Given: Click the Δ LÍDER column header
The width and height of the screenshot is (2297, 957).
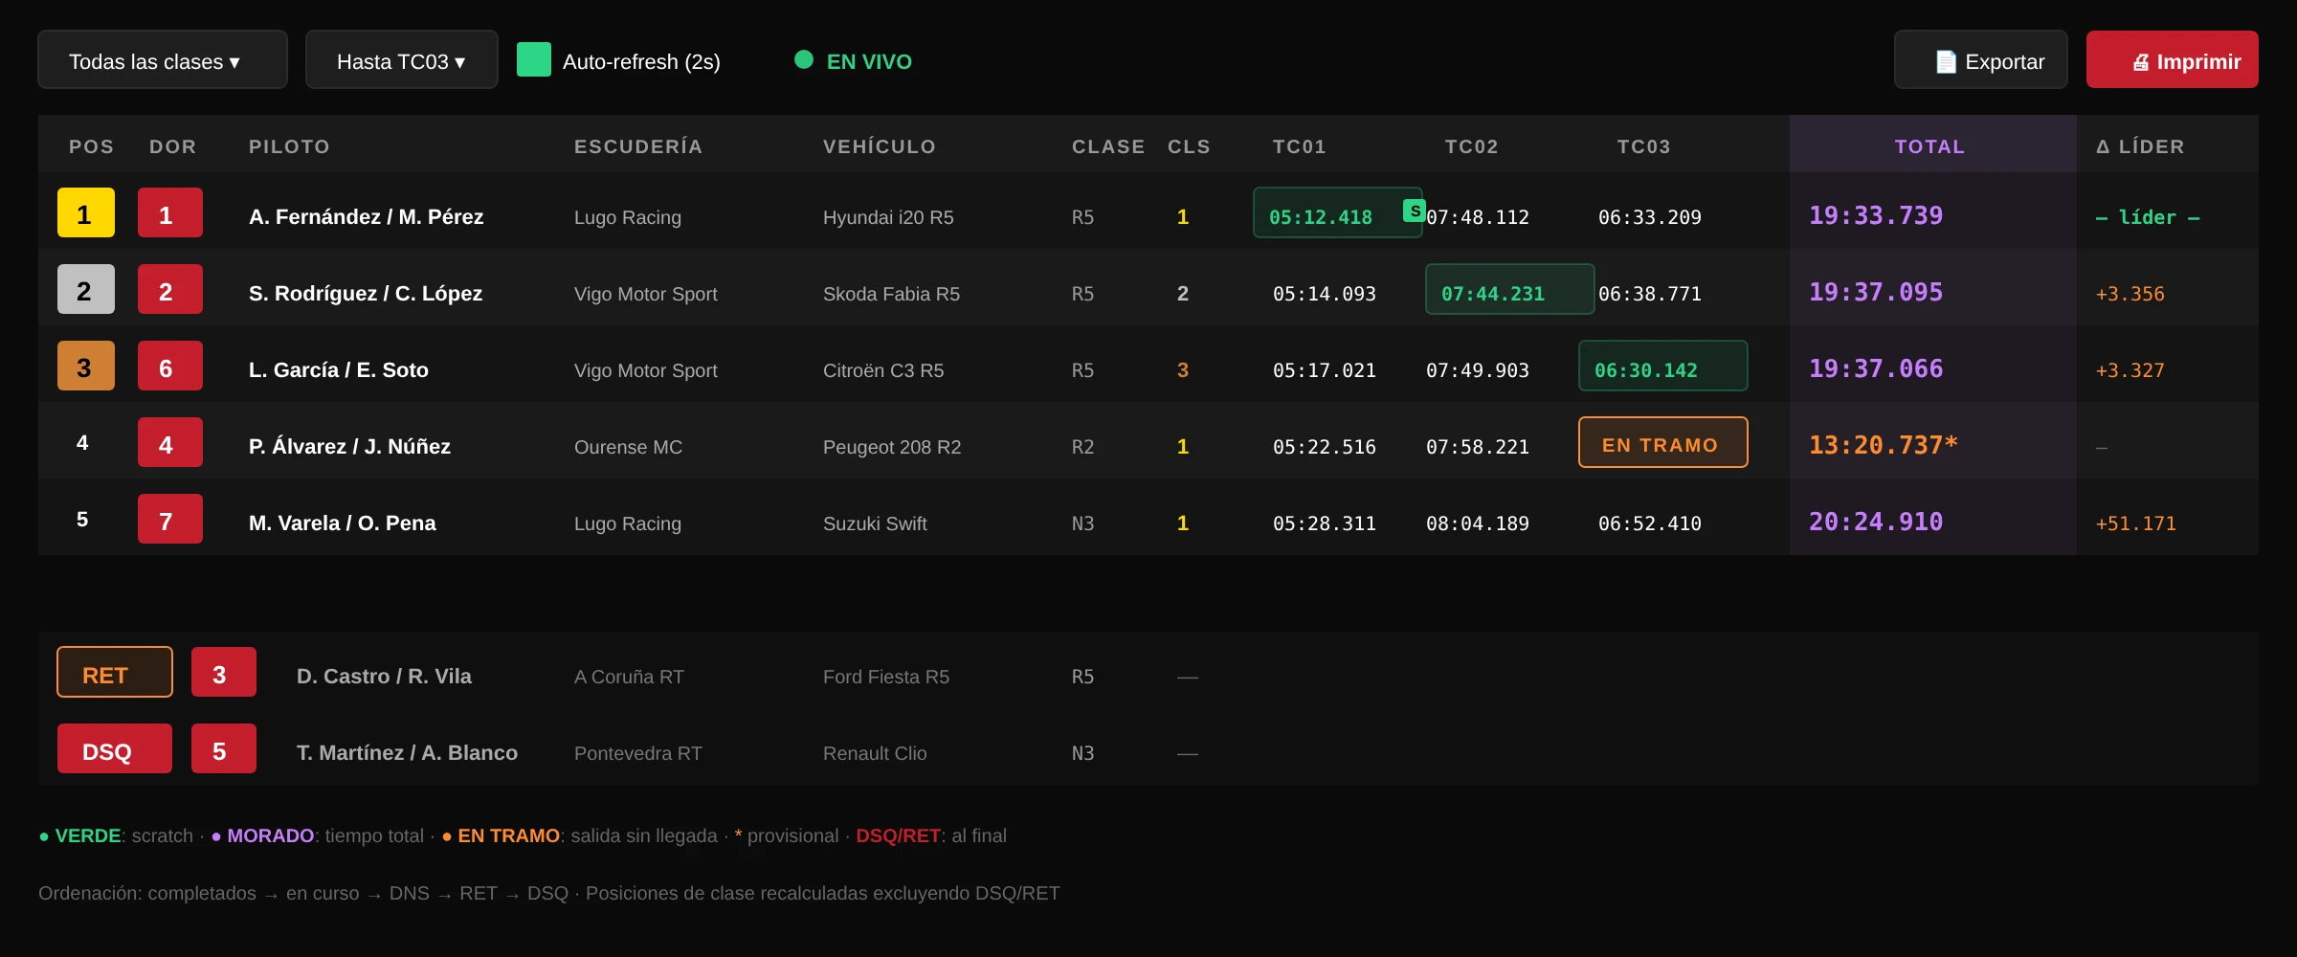Looking at the screenshot, I should click(x=2140, y=146).
